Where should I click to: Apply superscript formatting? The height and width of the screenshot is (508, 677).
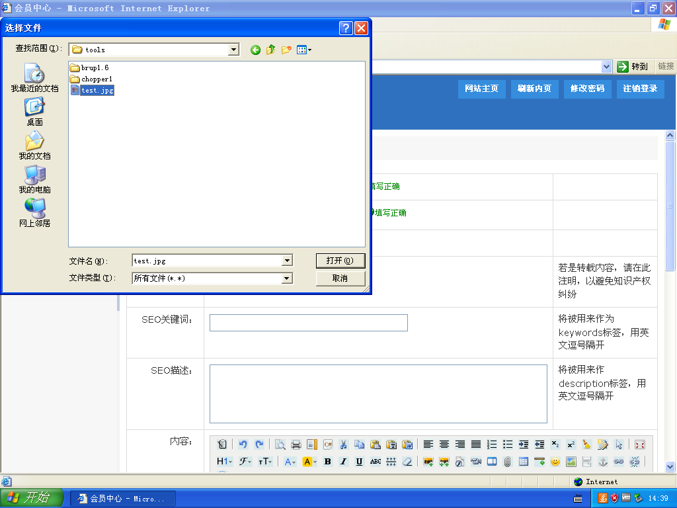click(x=571, y=444)
